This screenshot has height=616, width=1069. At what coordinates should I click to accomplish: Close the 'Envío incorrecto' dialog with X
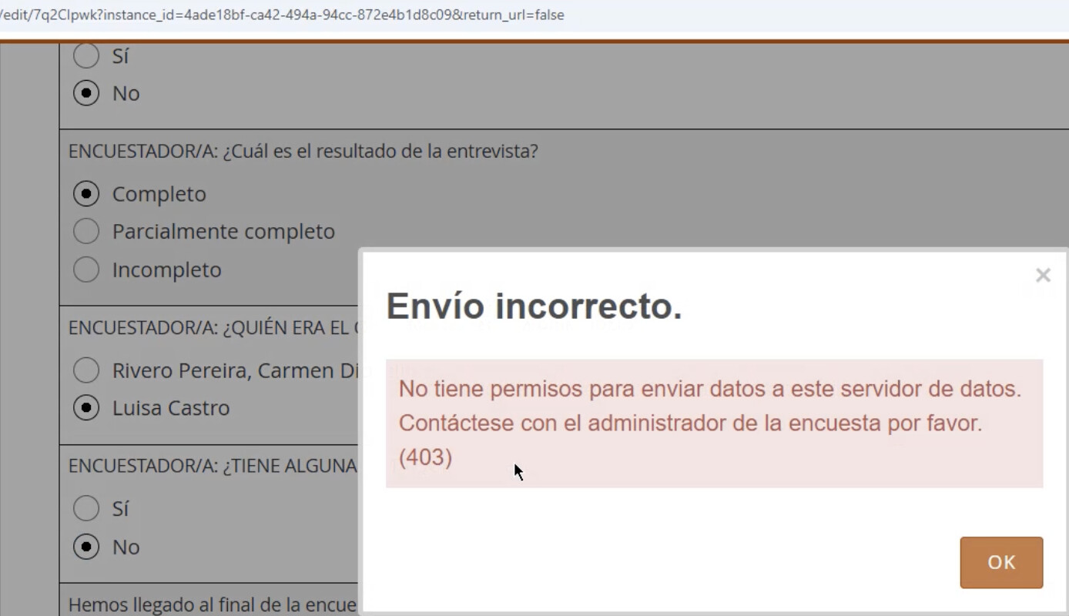tap(1043, 276)
